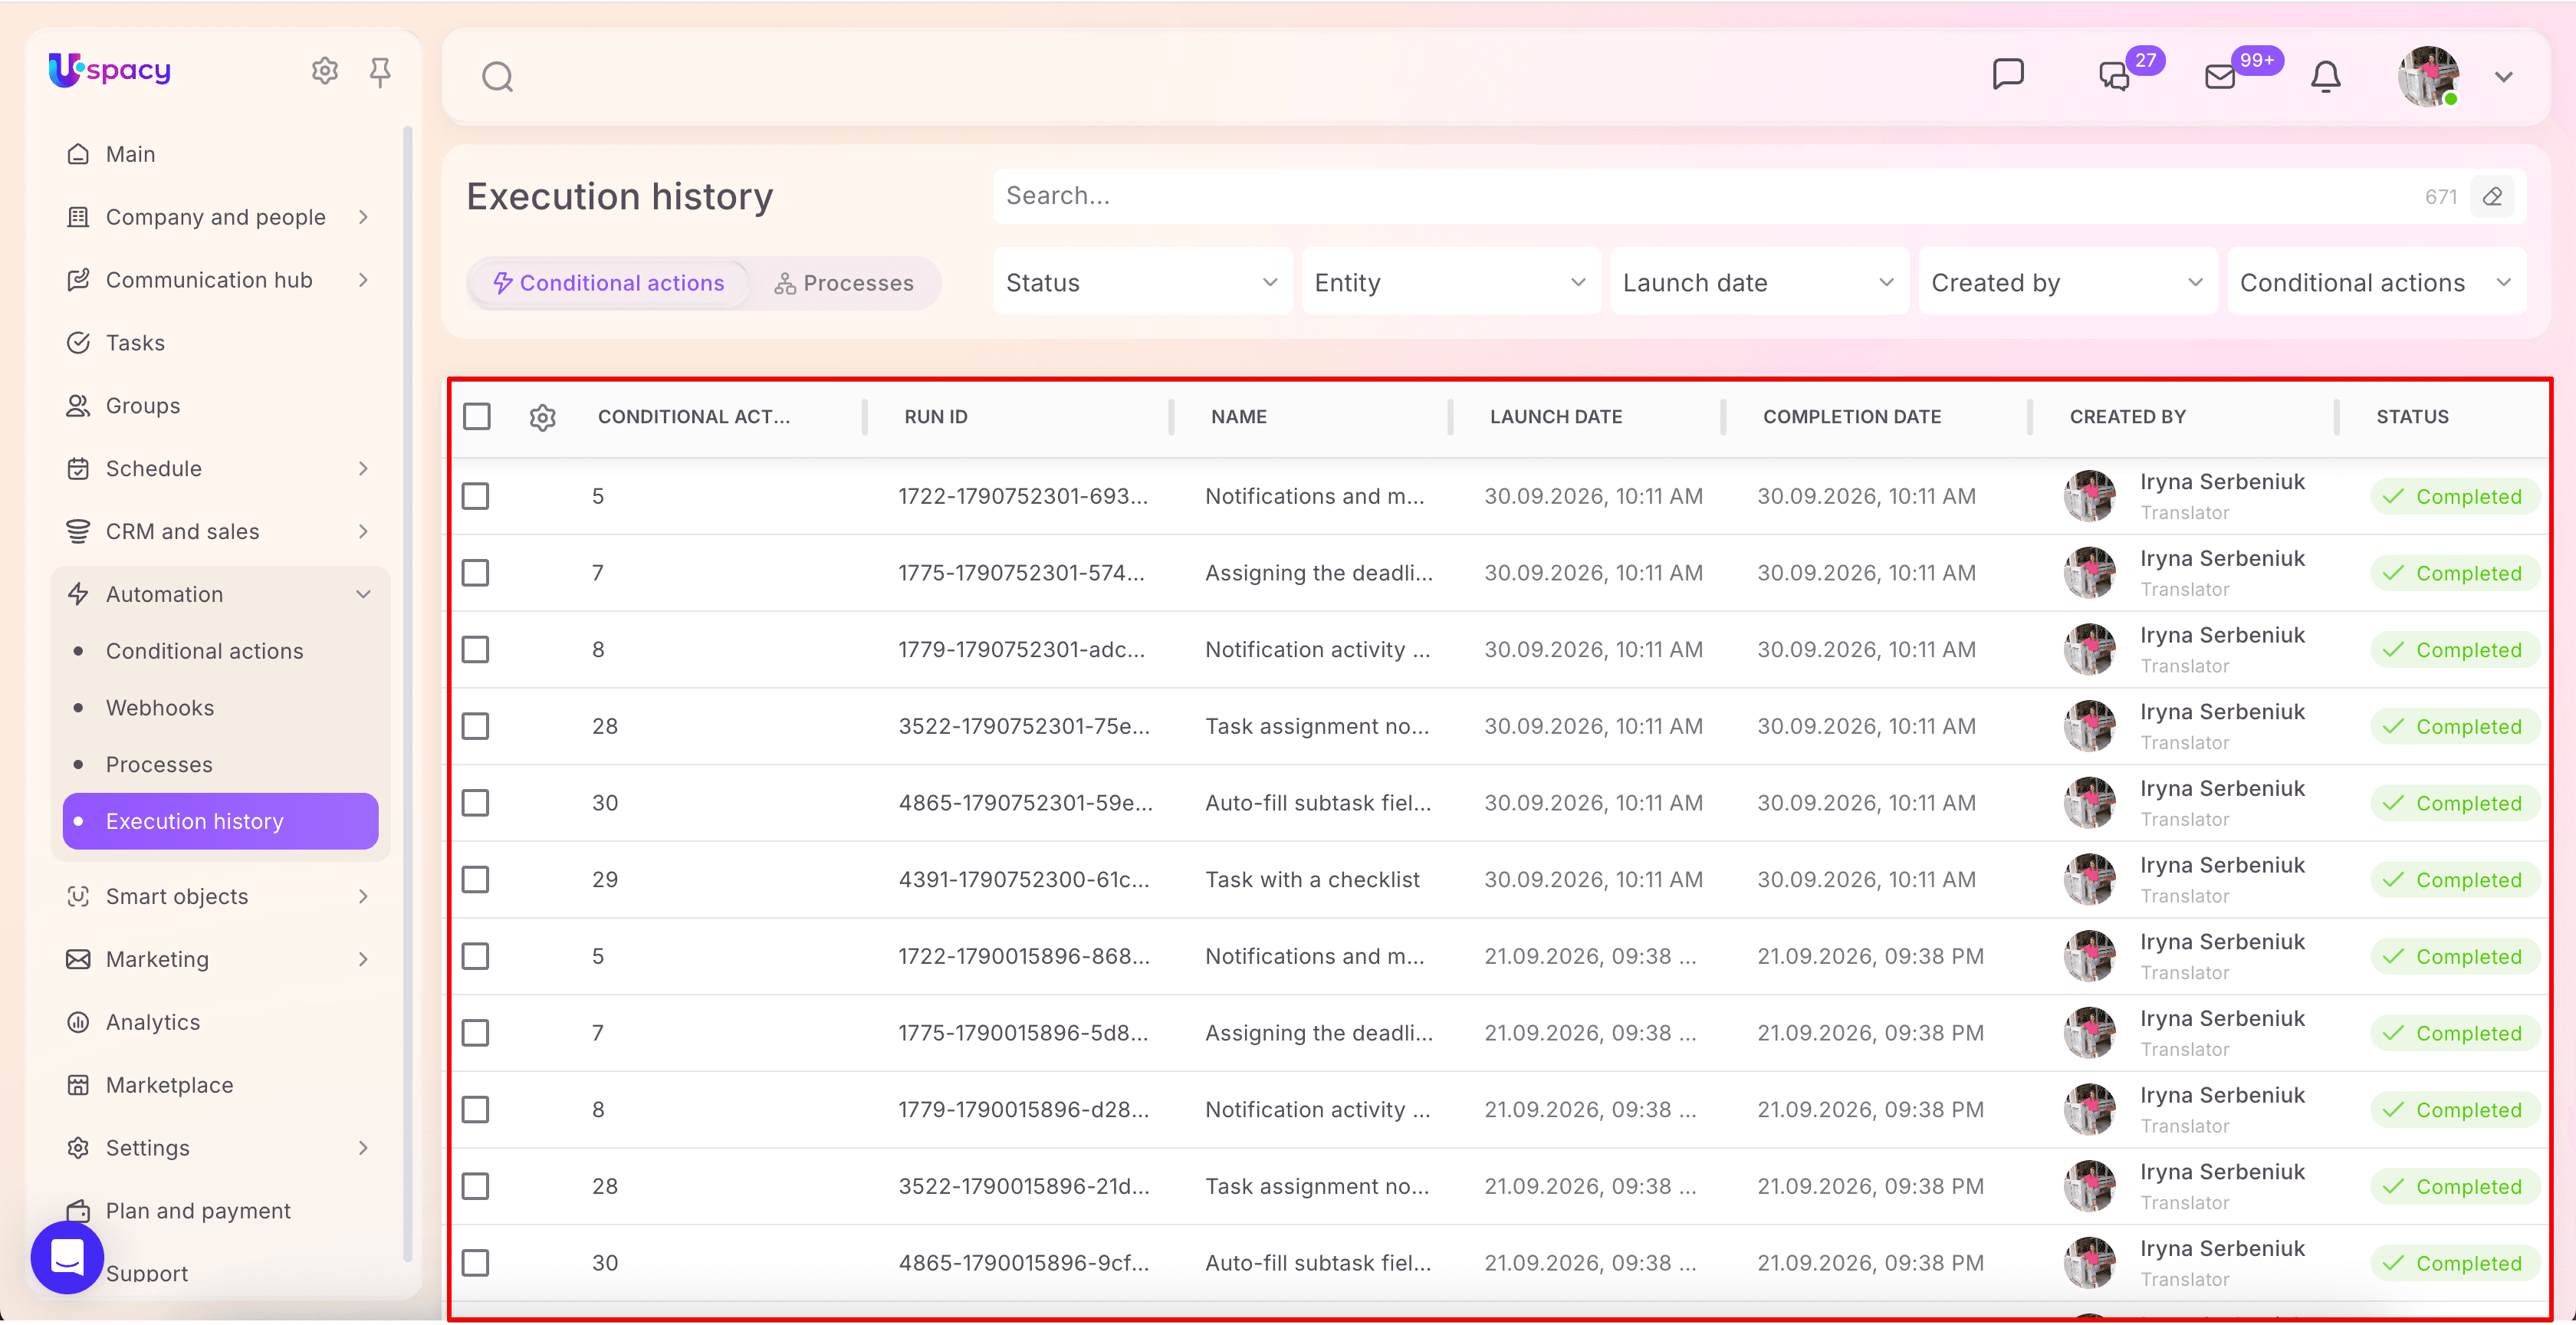Check the row for run 1722-1790752301-693
This screenshot has height=1325, width=2576.
point(475,497)
